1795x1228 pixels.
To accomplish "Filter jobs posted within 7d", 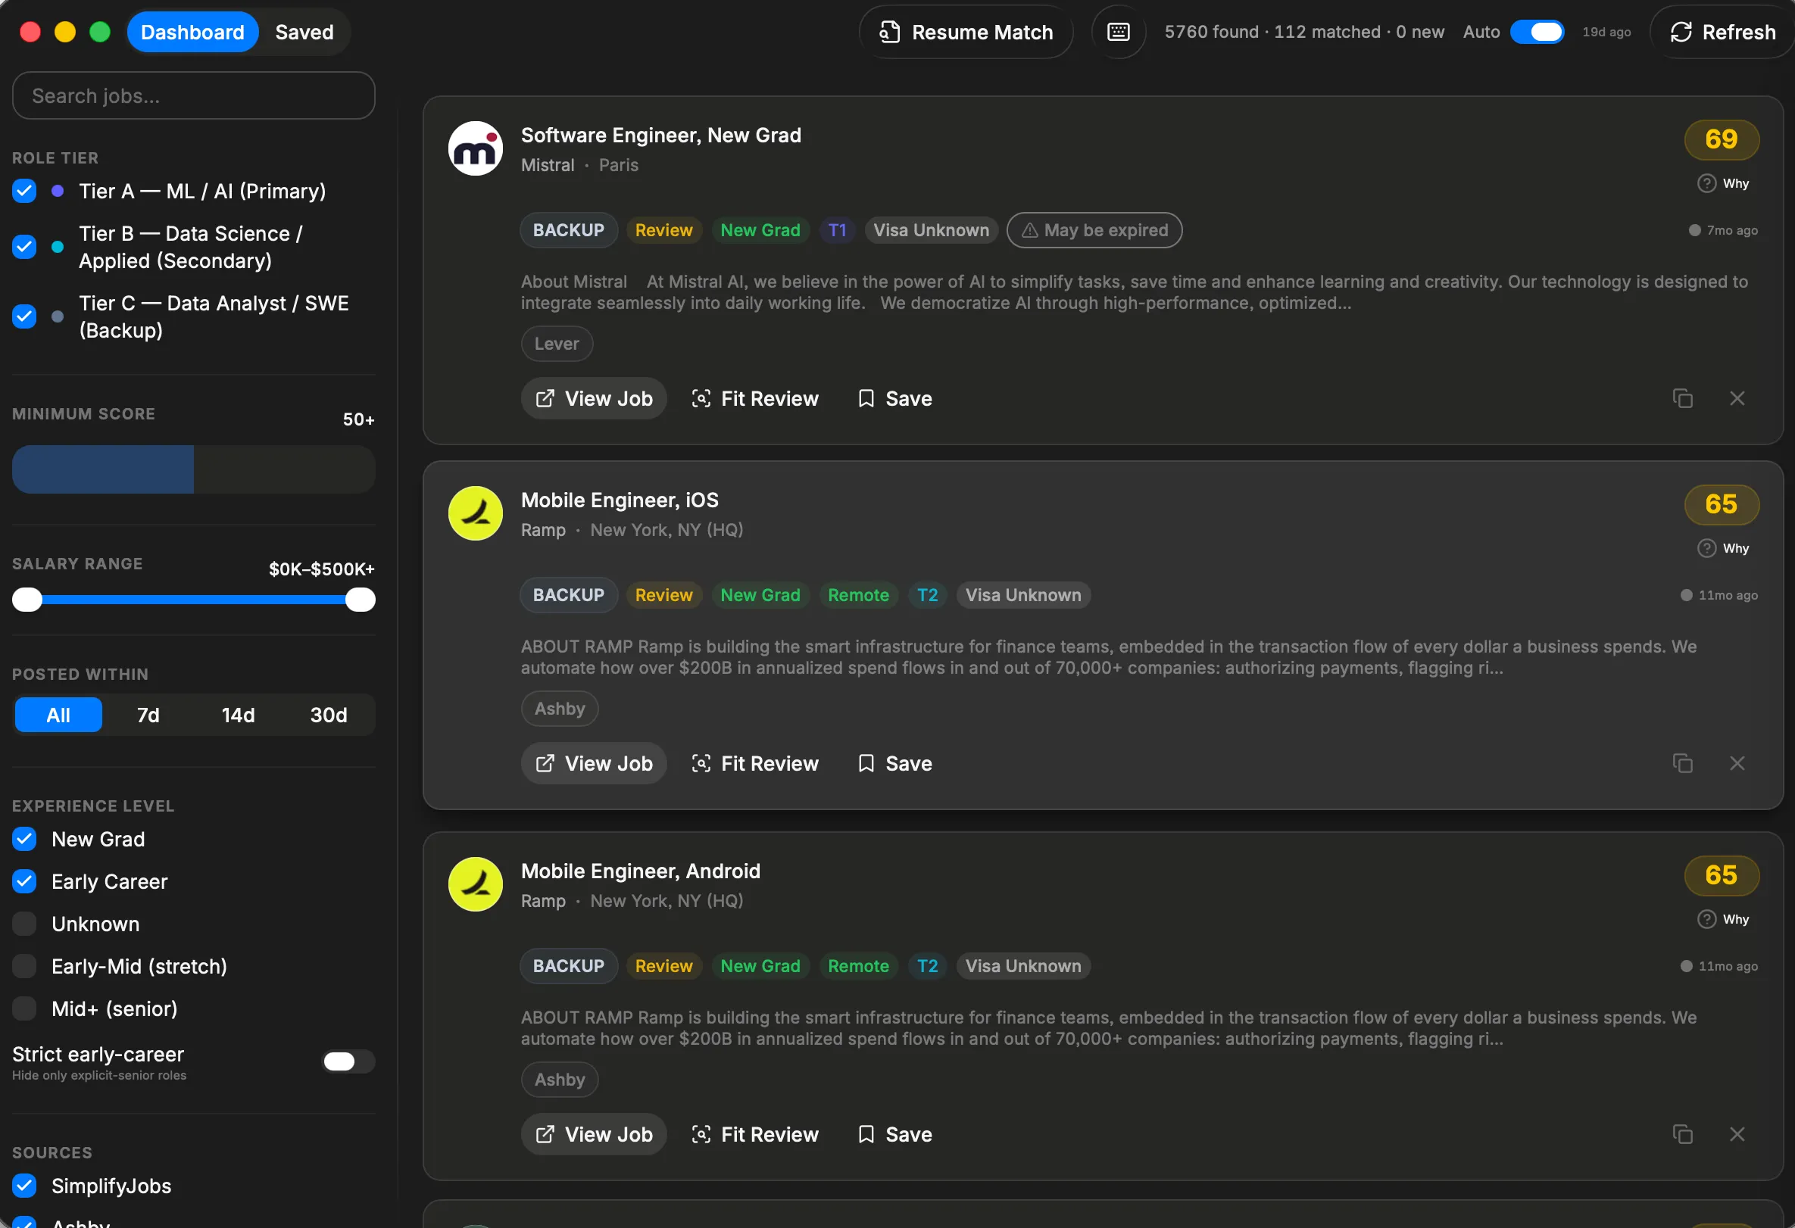I will [x=148, y=715].
